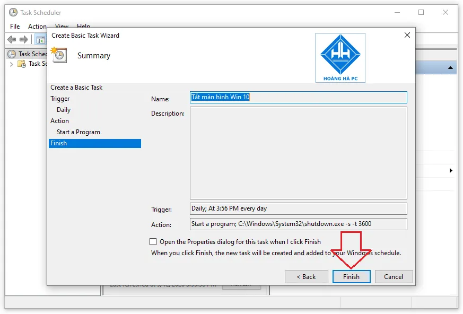Viewport: 463px width, 314px height.
Task: Click the Task Scheduler clock title icon
Action: click(13, 12)
